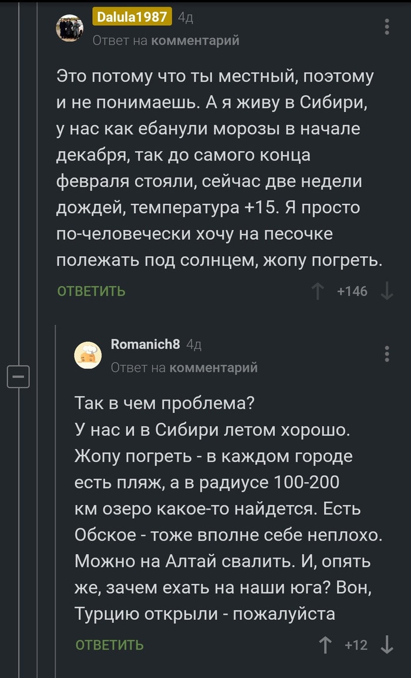Downvote Romanich8's reply
The width and height of the screenshot is (411, 678).
pos(387,645)
